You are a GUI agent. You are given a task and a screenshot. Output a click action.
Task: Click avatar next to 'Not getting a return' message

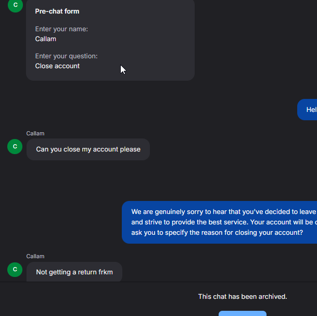coord(15,269)
